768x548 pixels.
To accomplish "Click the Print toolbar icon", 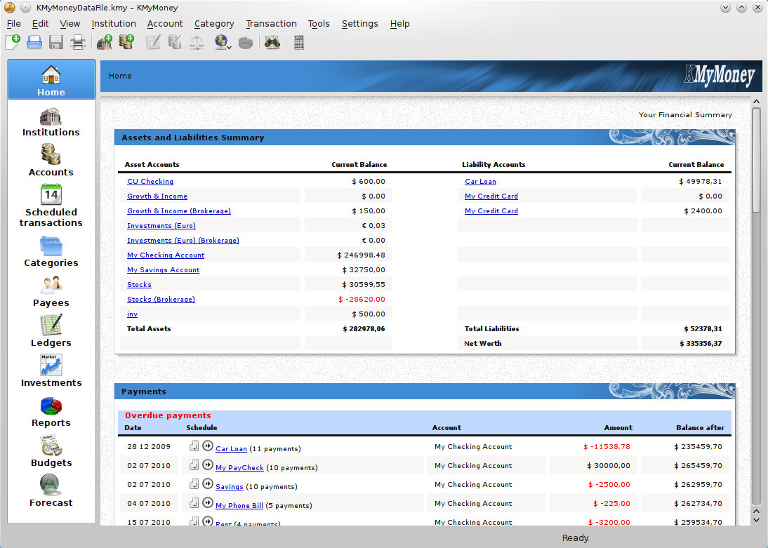I will [78, 43].
